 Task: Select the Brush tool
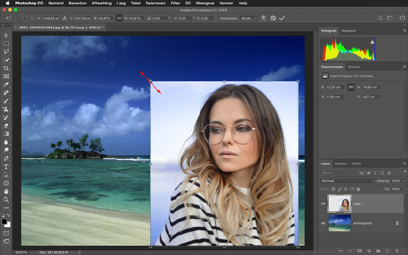click(x=6, y=101)
